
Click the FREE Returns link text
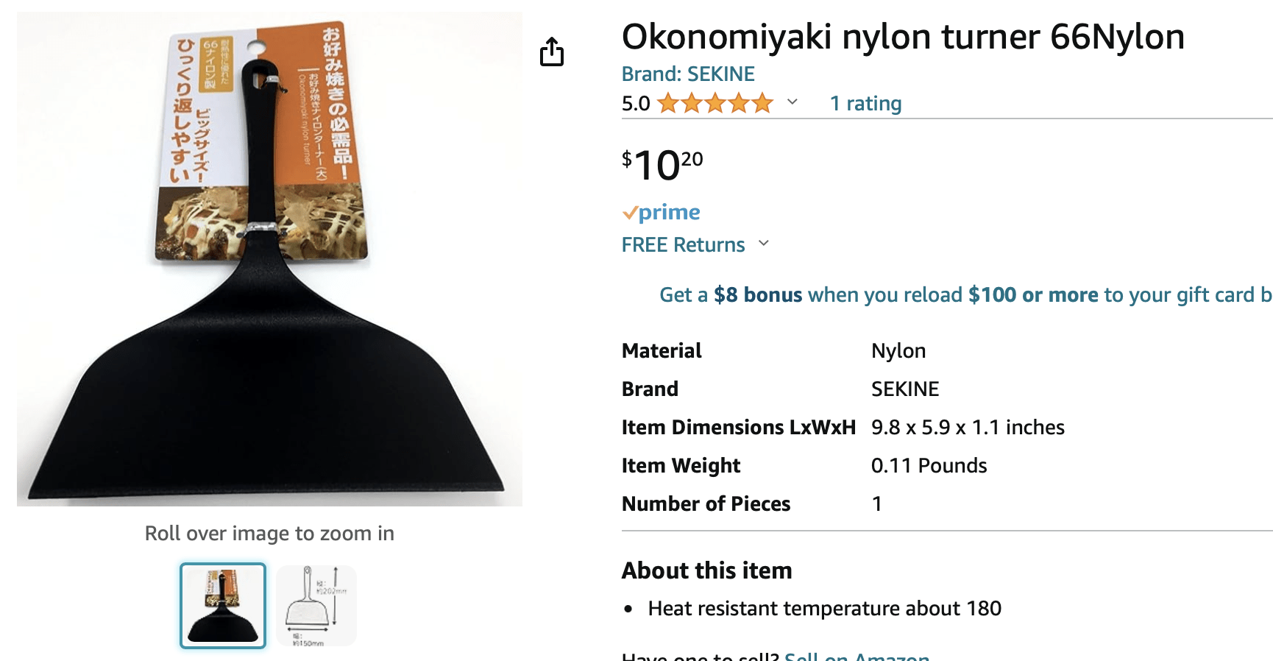click(x=683, y=244)
